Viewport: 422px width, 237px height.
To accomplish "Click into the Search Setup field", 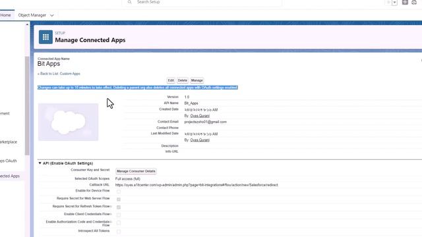I will (202, 2).
